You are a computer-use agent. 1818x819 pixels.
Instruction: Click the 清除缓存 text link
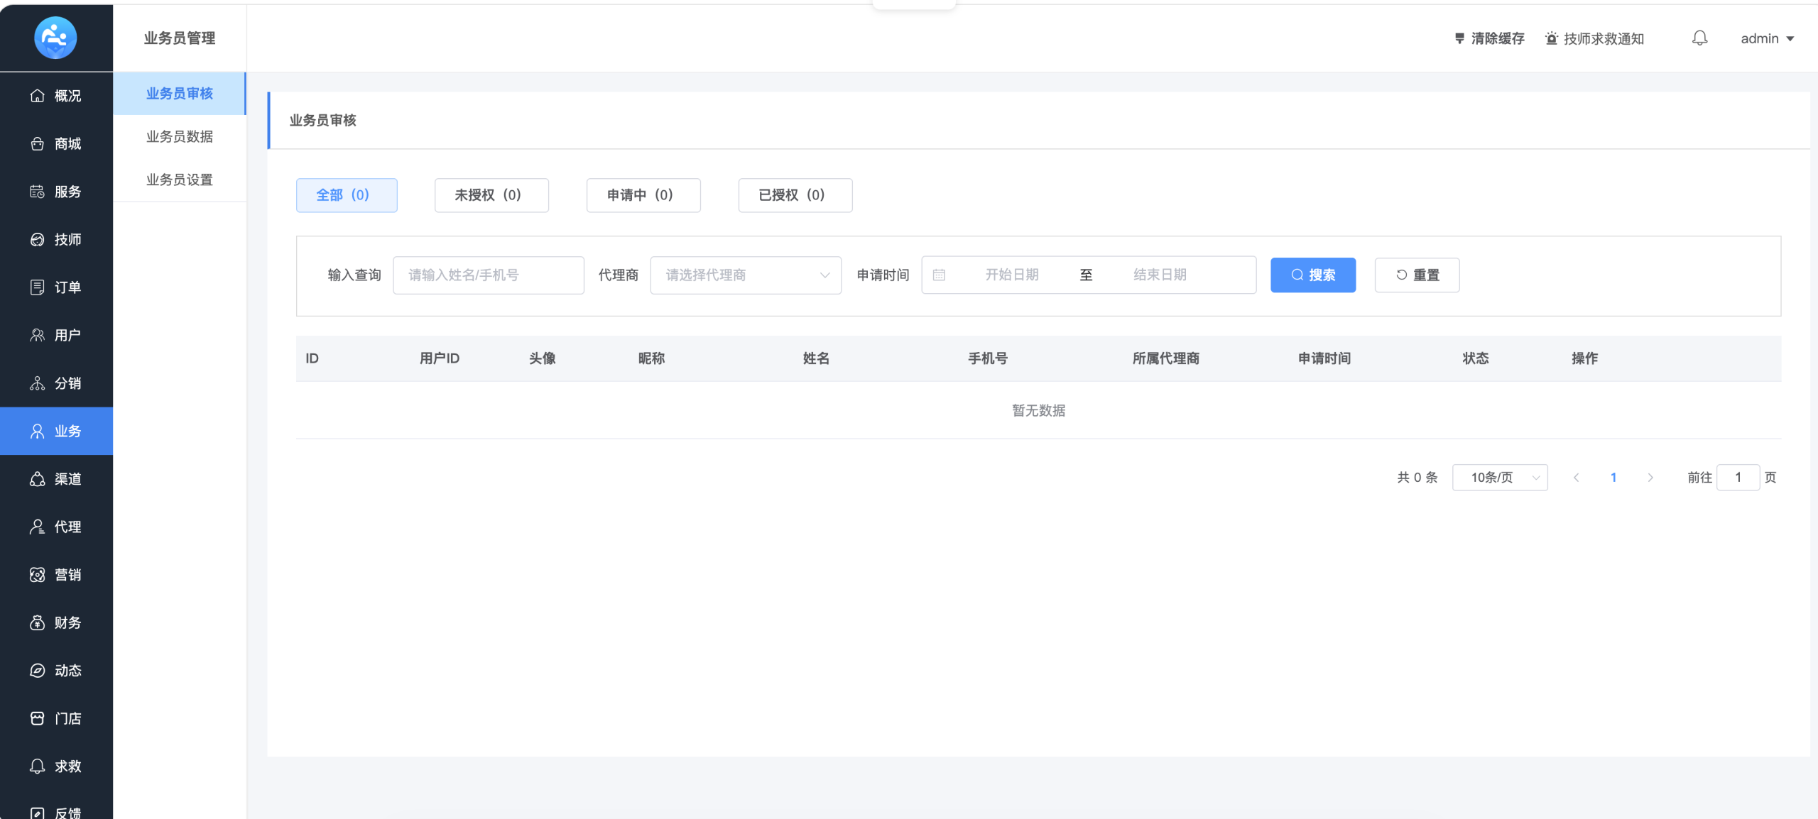[x=1498, y=38]
